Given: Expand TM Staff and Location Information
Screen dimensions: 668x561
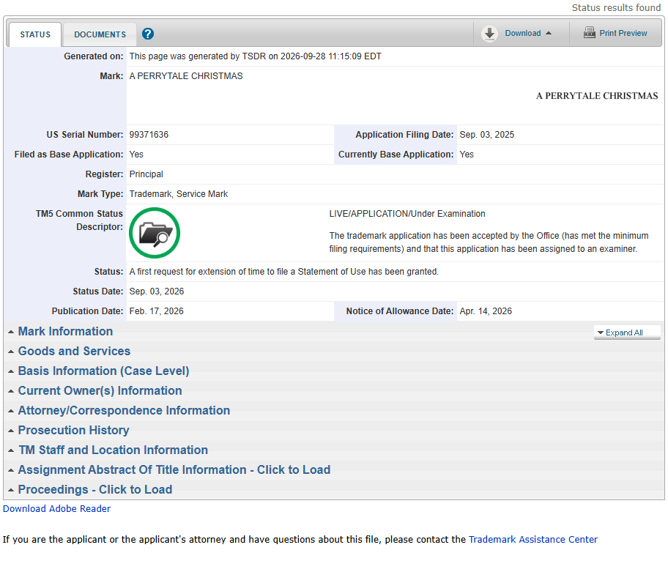Looking at the screenshot, I should 114,450.
